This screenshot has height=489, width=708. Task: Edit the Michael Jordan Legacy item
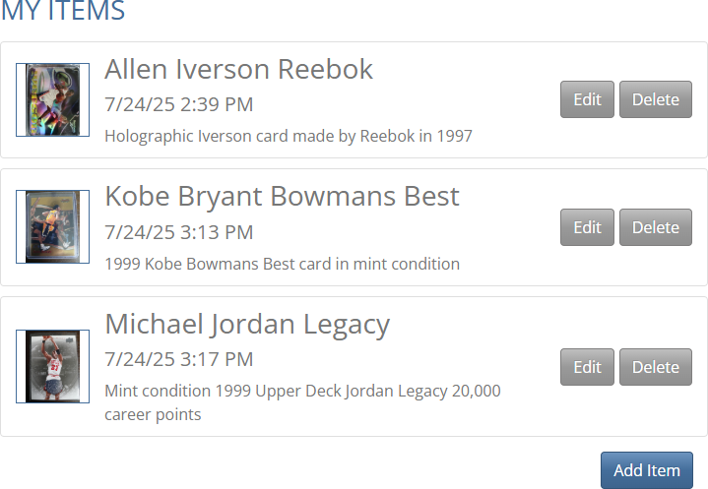pyautogui.click(x=587, y=367)
